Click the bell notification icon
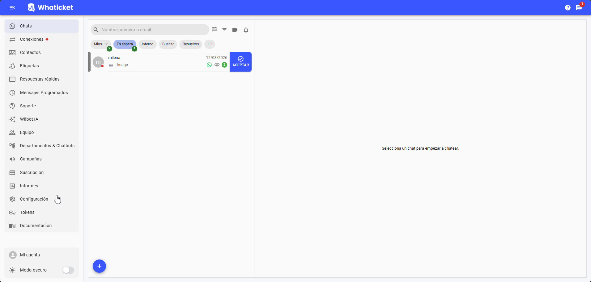The width and height of the screenshot is (591, 282). 246,30
